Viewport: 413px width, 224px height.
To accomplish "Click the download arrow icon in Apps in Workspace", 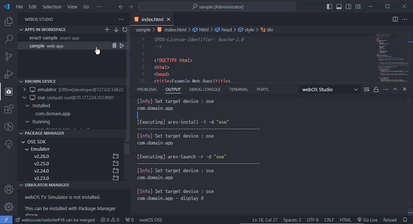I will click(116, 30).
